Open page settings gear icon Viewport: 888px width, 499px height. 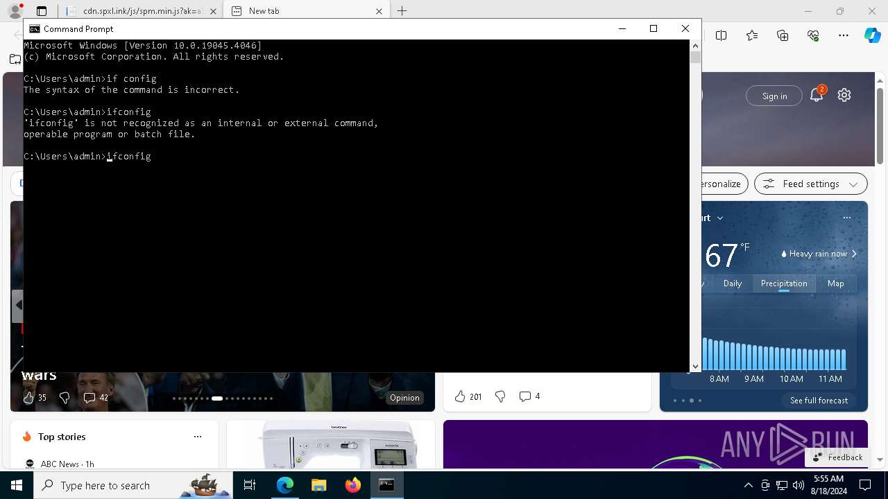[844, 96]
